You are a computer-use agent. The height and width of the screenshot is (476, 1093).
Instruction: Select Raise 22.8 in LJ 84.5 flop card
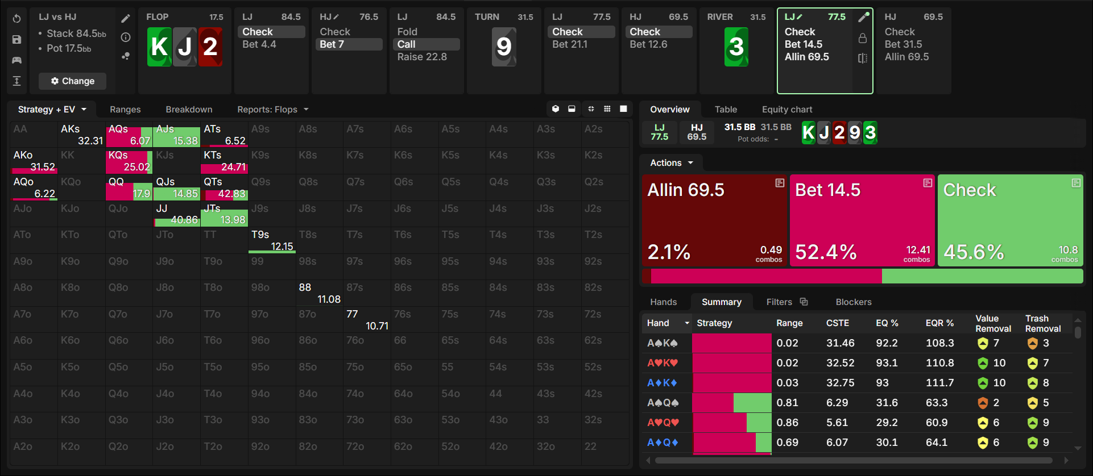pos(422,57)
